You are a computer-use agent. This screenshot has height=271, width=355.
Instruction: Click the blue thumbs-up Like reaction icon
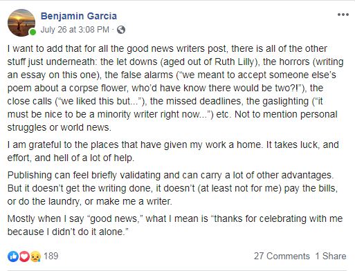pos(13,256)
